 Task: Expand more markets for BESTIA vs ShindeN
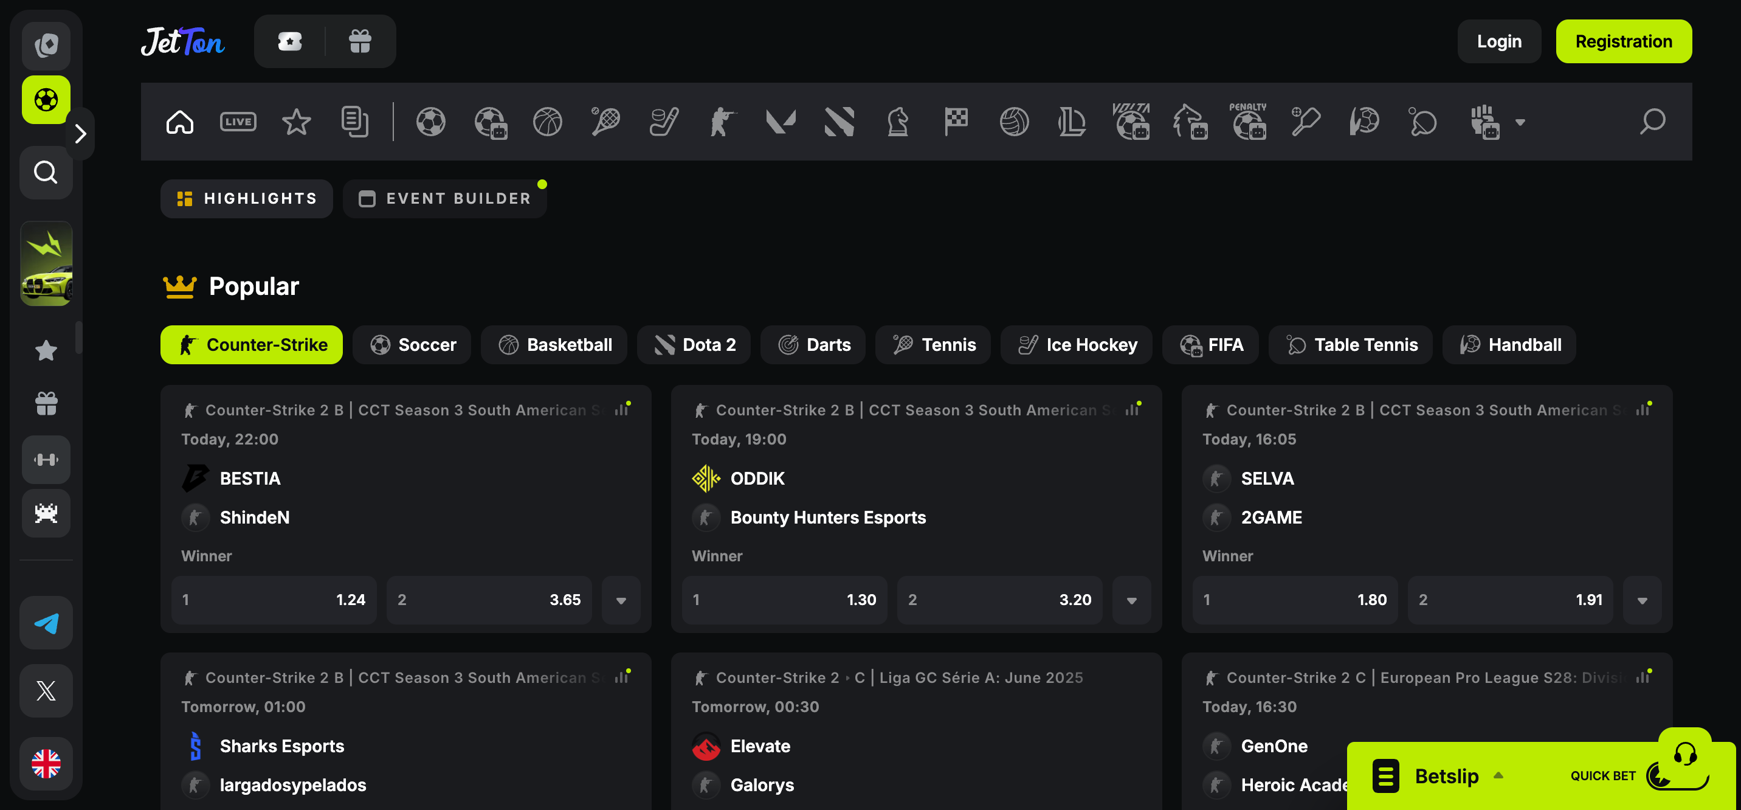(621, 600)
